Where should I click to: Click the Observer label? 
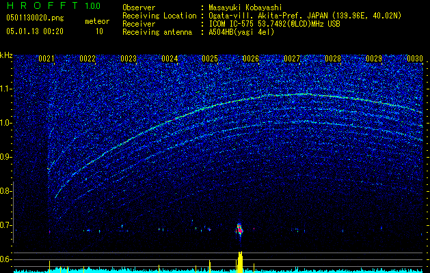(139, 8)
